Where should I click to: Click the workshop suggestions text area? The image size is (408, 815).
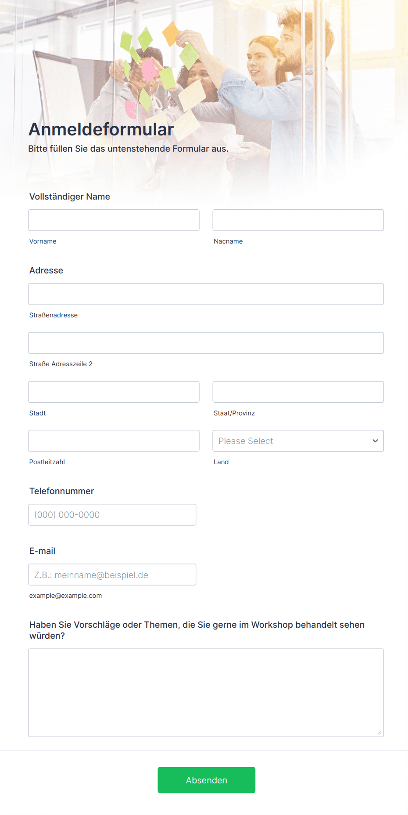[206, 692]
